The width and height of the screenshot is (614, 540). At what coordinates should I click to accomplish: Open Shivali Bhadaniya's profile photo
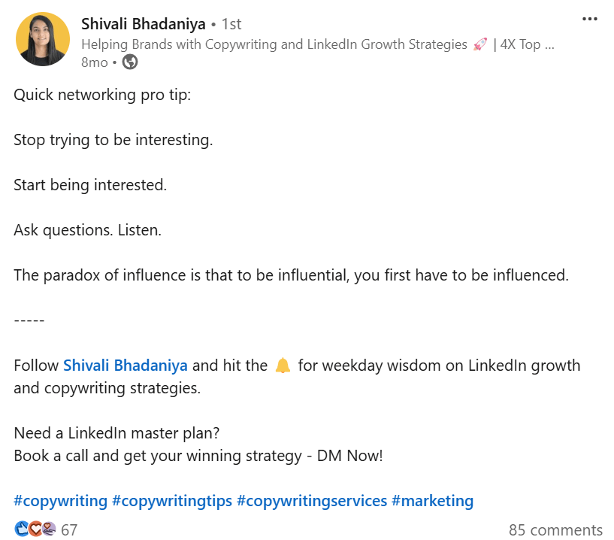coord(42,38)
